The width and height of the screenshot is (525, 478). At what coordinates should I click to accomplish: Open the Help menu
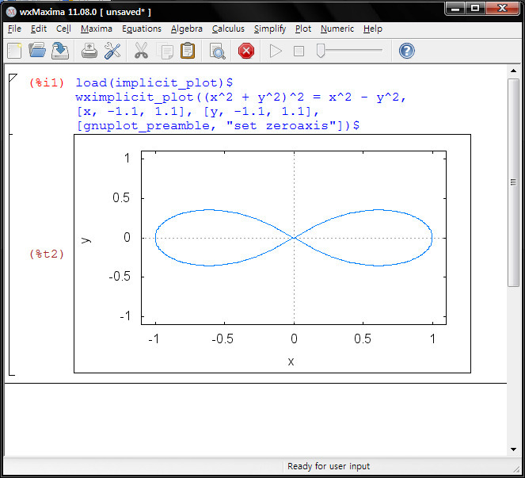[x=373, y=29]
